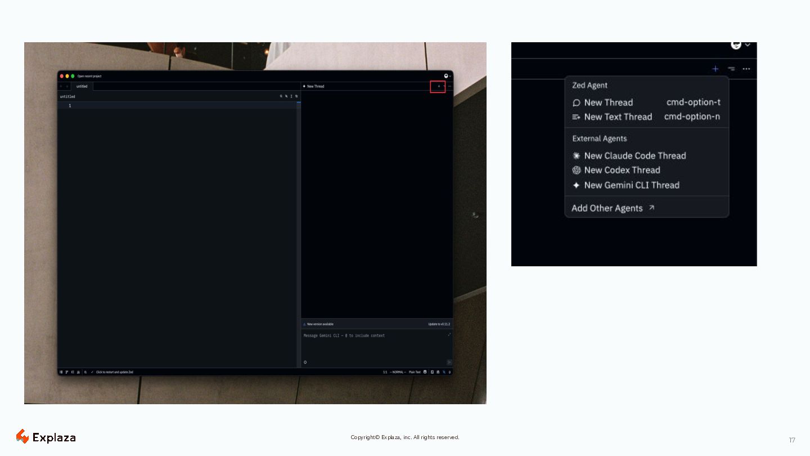
Task: Toggle the outline panel icon in status bar
Action: [73, 372]
